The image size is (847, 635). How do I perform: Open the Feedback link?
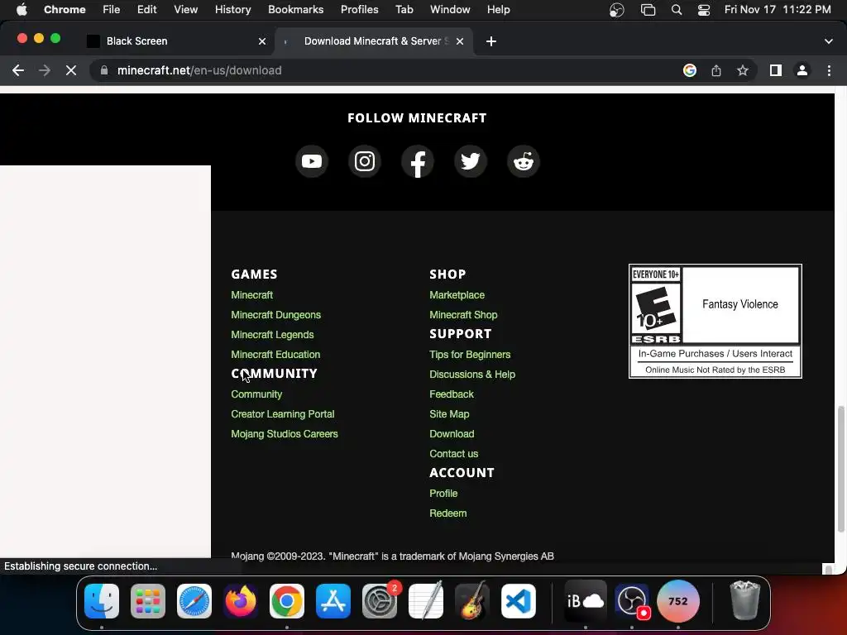tap(452, 394)
